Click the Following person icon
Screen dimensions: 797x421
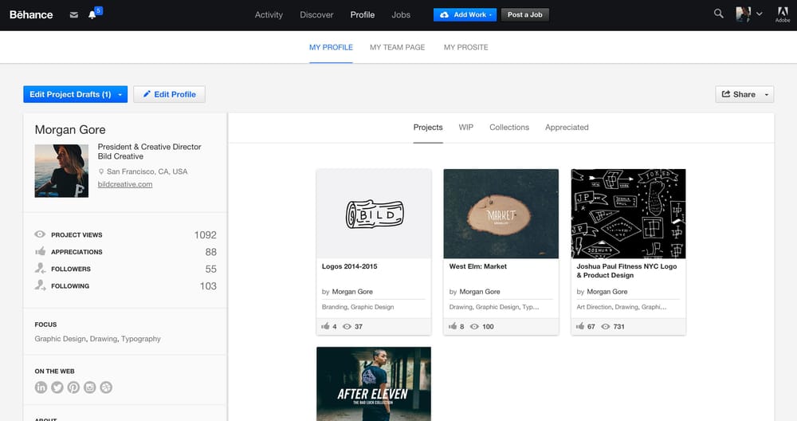click(40, 285)
